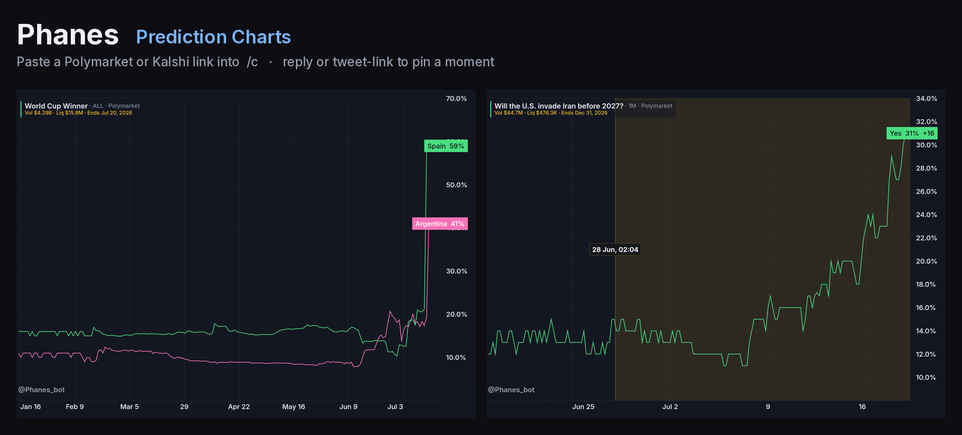Click the 16.0% axis label

click(x=926, y=308)
